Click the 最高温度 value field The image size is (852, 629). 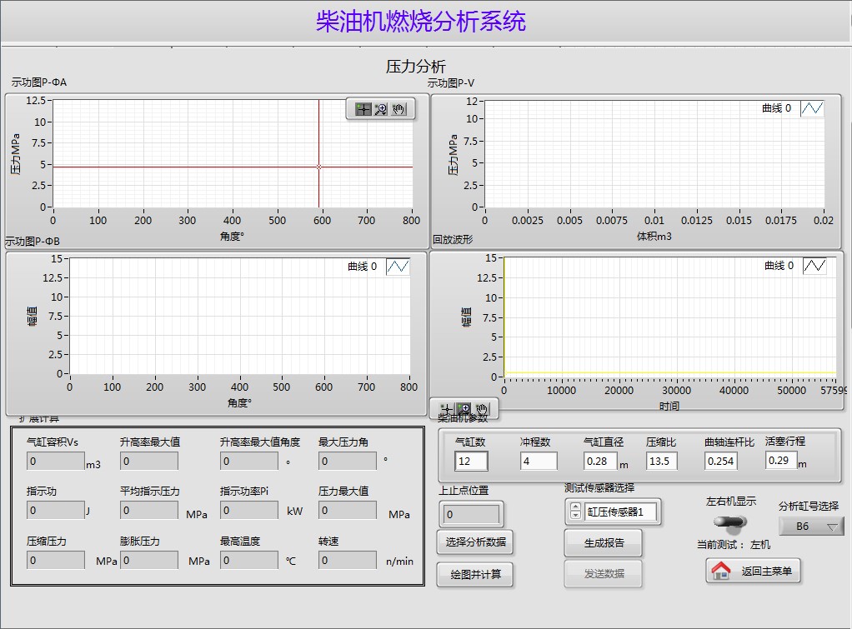249,560
